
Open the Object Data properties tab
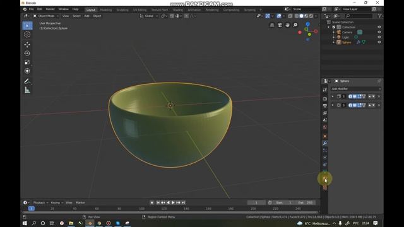(325, 171)
